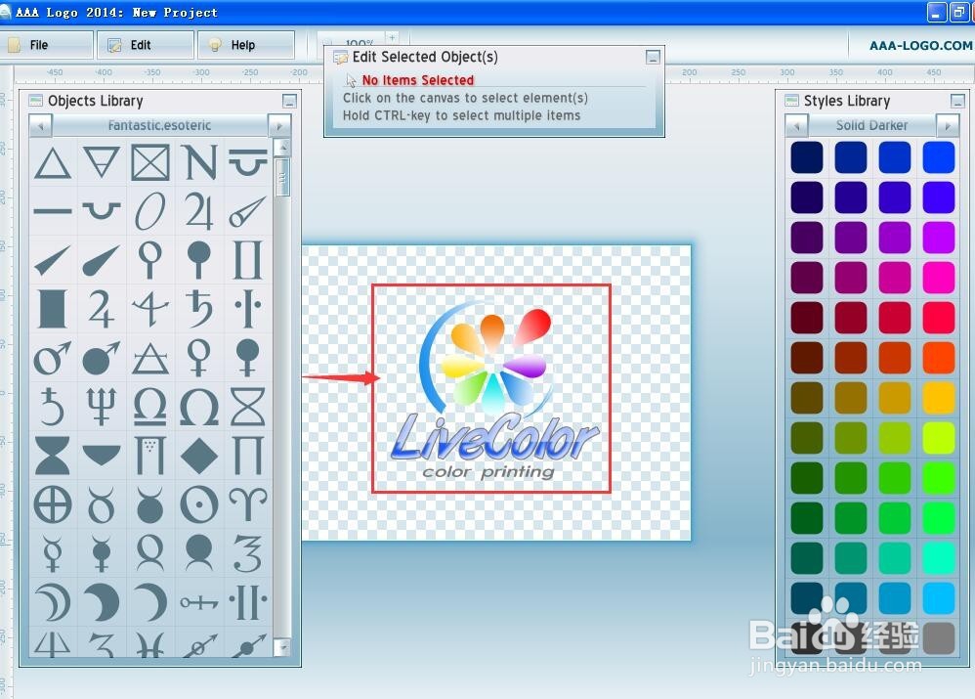The image size is (975, 699).
Task: Apply the bright violet purple style swatch
Action: tap(938, 238)
